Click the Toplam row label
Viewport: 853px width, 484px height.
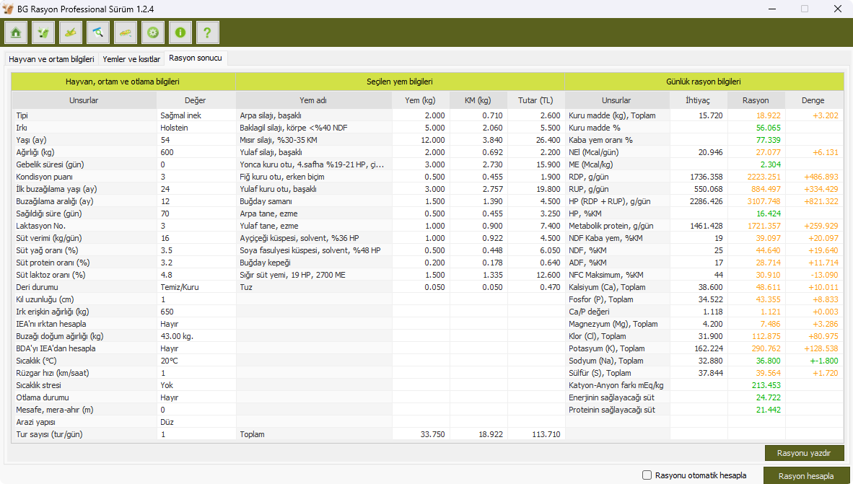tap(253, 434)
